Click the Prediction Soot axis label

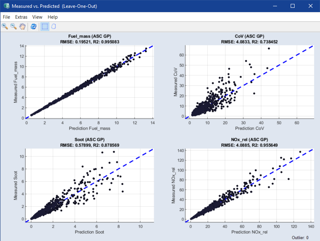[x=90, y=232]
